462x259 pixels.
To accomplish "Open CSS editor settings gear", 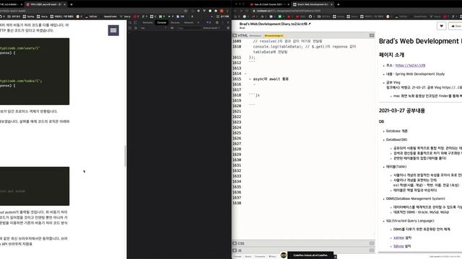I will point(235,243).
